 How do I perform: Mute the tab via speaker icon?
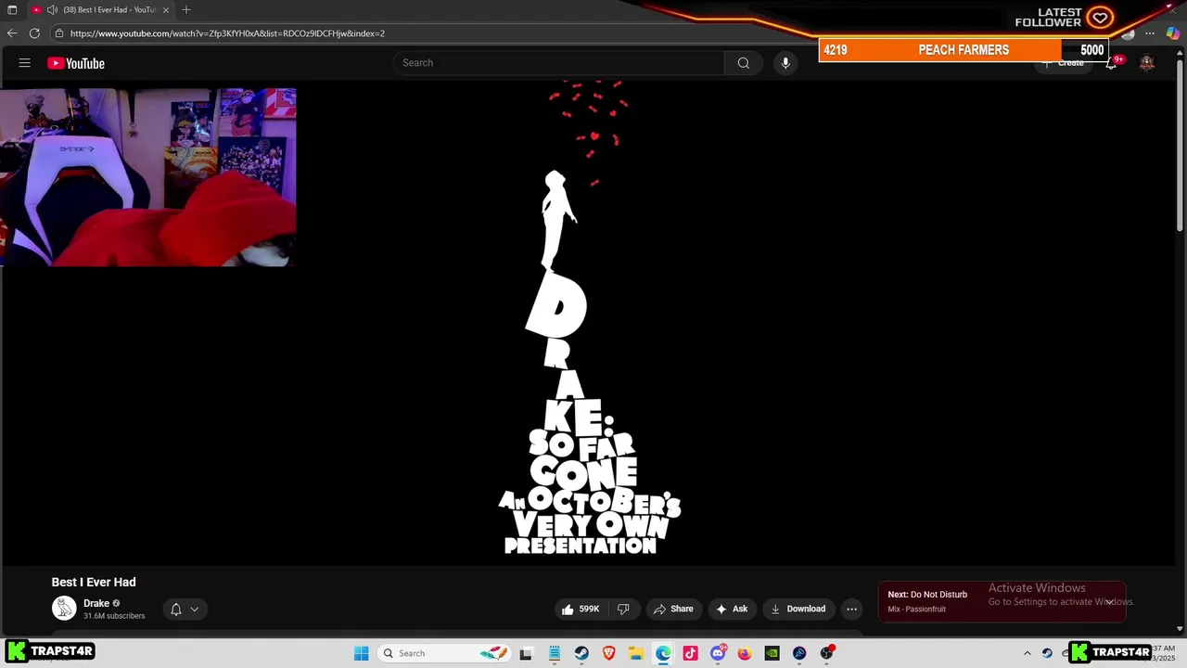[x=52, y=10]
